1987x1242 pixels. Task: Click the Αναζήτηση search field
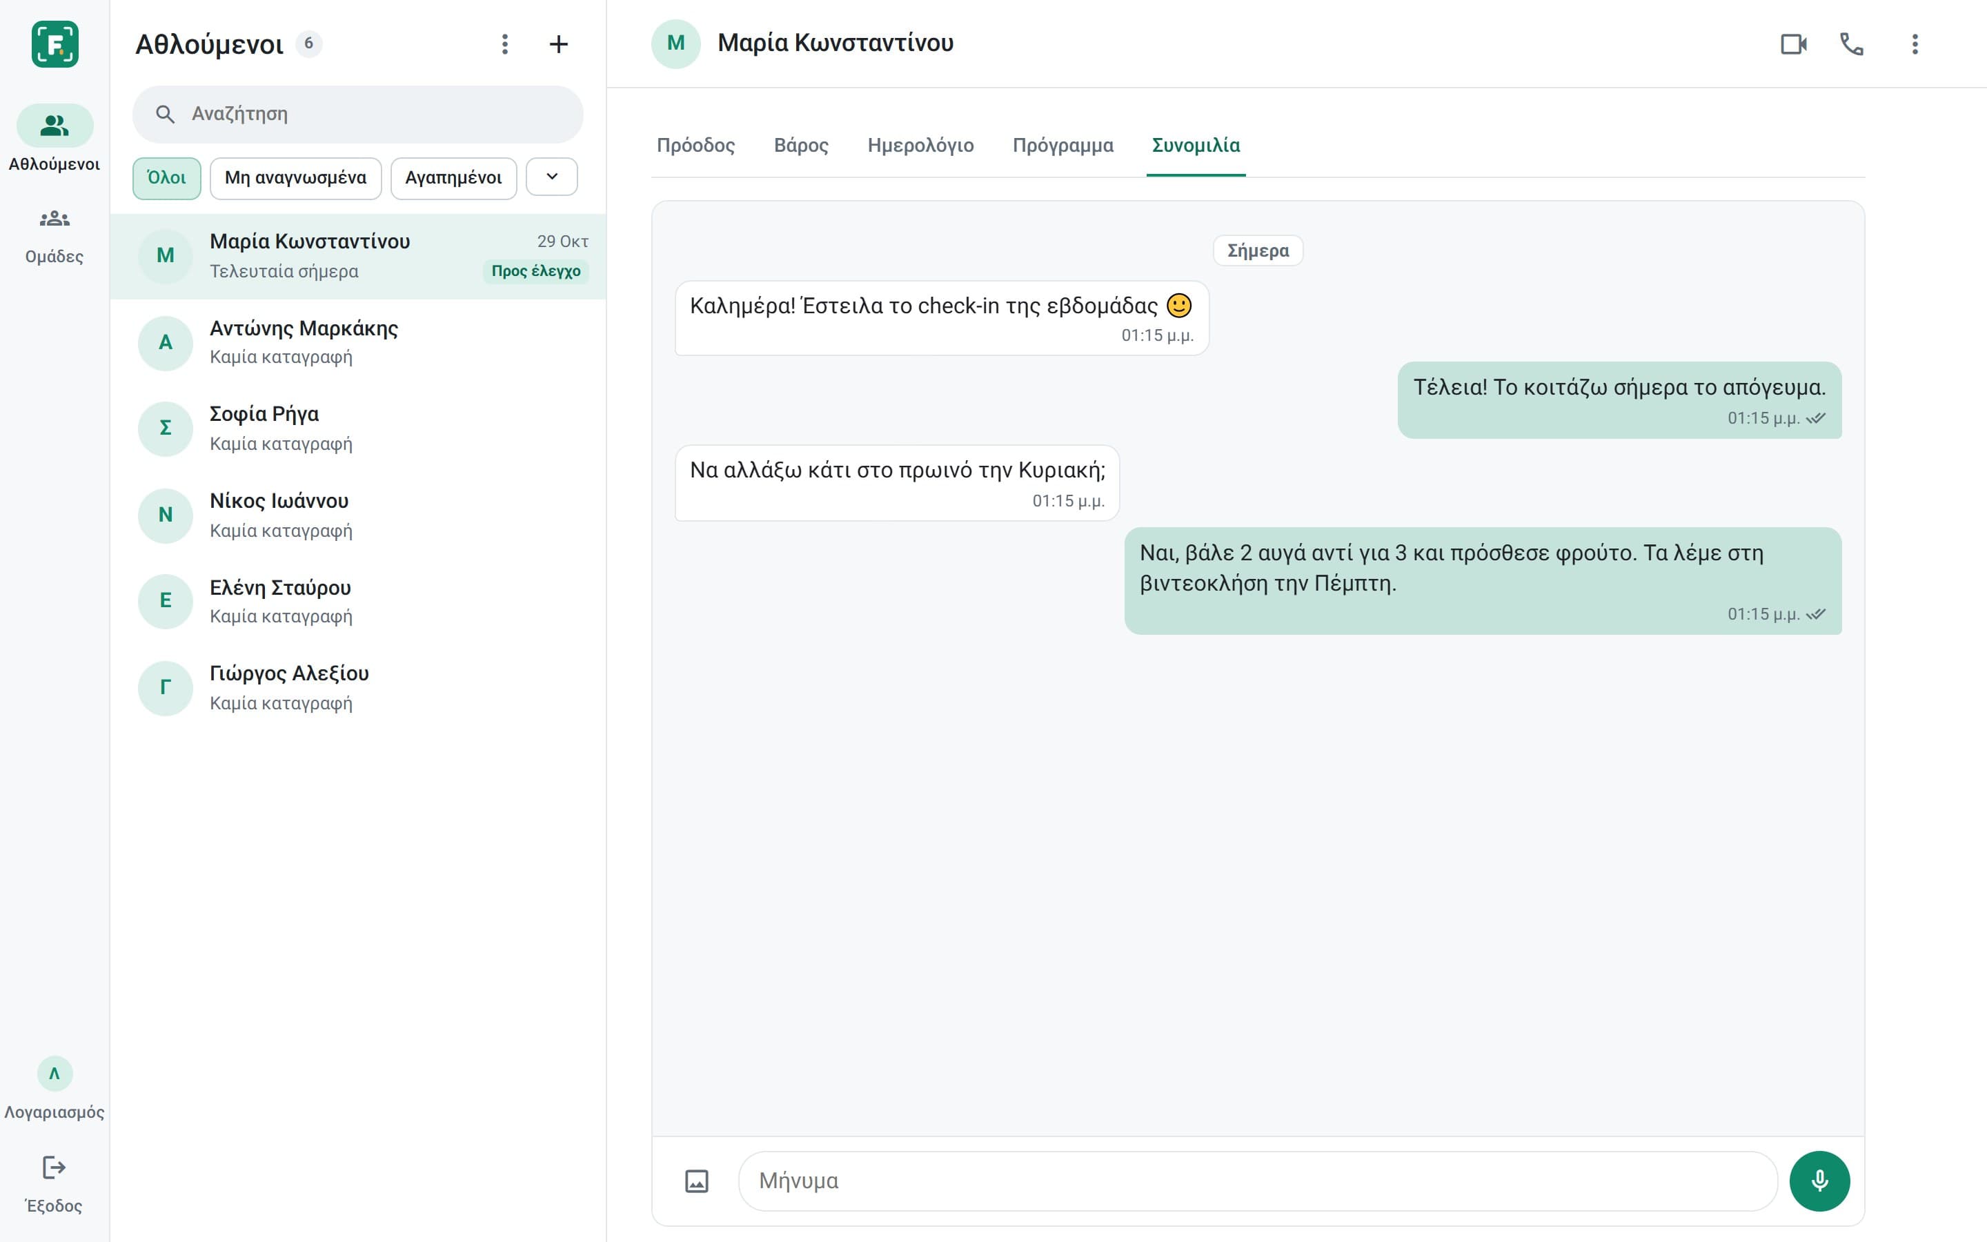point(358,114)
